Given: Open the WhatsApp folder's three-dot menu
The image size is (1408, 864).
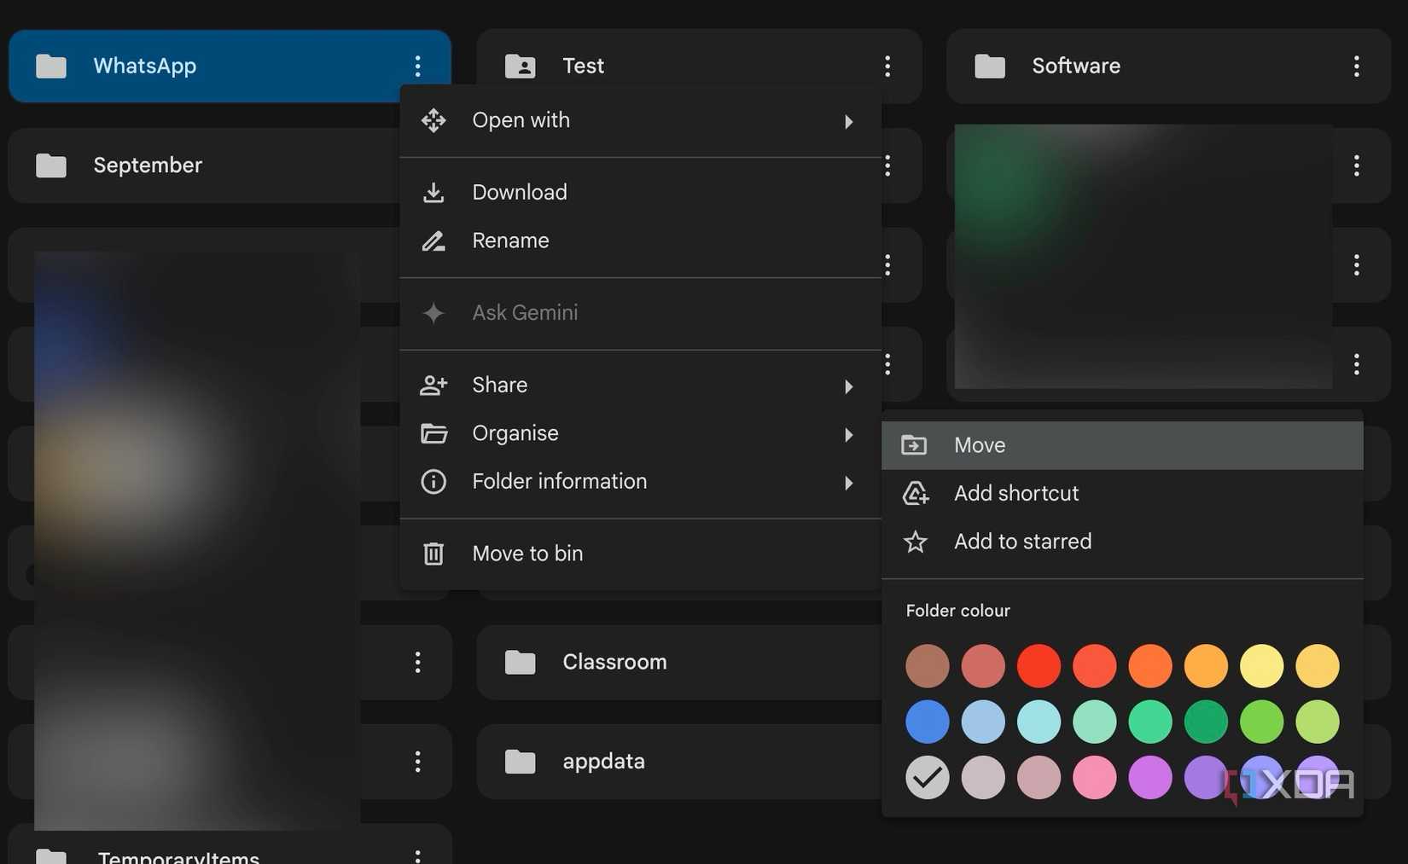Looking at the screenshot, I should [x=417, y=66].
